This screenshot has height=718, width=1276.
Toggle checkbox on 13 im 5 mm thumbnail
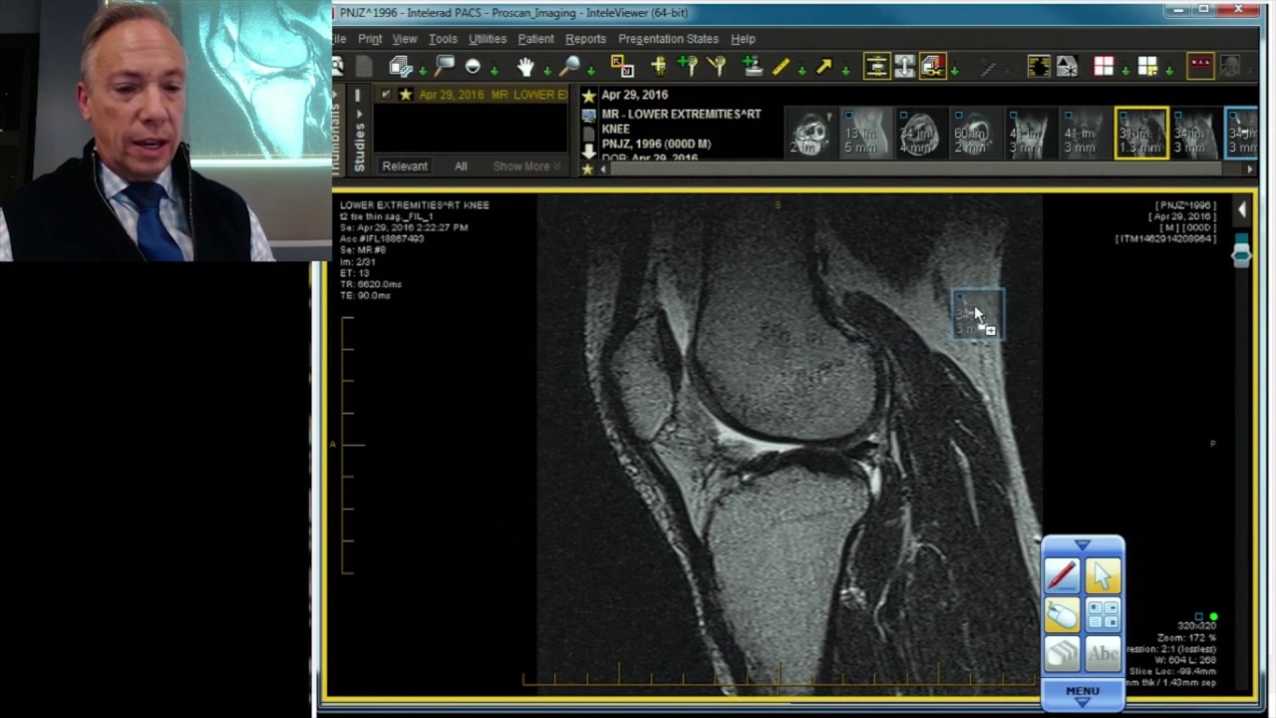(x=847, y=115)
